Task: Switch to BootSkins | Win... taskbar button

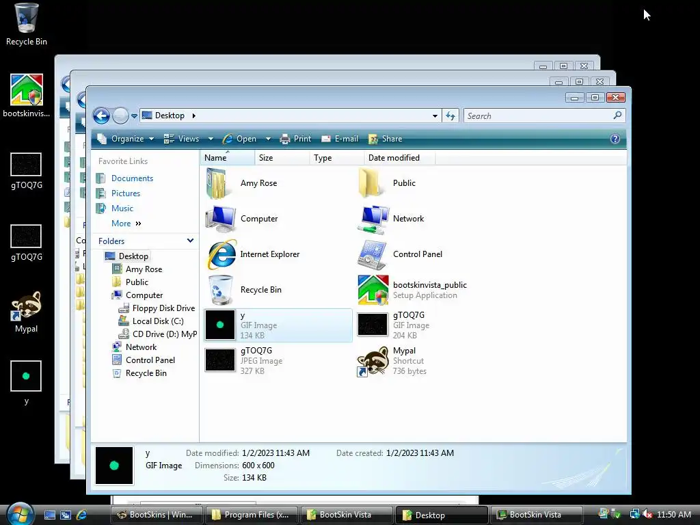Action: [x=157, y=515]
